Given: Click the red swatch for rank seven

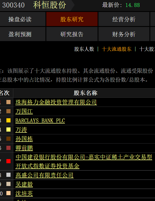Looking at the screenshot, I should 8,161.
